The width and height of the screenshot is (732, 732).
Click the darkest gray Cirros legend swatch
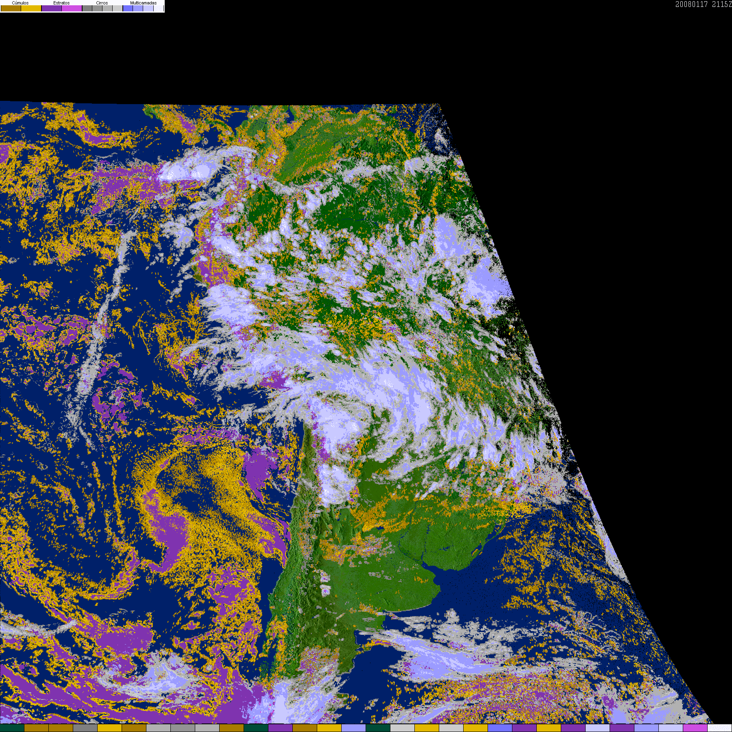point(87,8)
